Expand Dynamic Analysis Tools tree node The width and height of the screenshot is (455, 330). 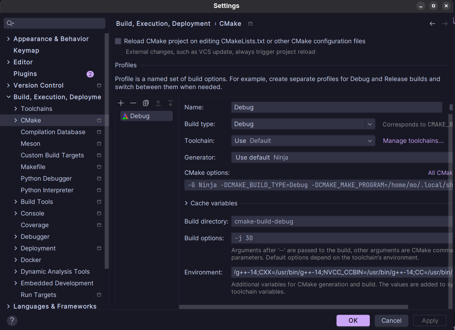pos(16,271)
